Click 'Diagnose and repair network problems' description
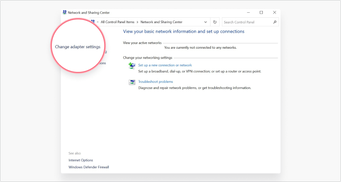 (x=195, y=88)
